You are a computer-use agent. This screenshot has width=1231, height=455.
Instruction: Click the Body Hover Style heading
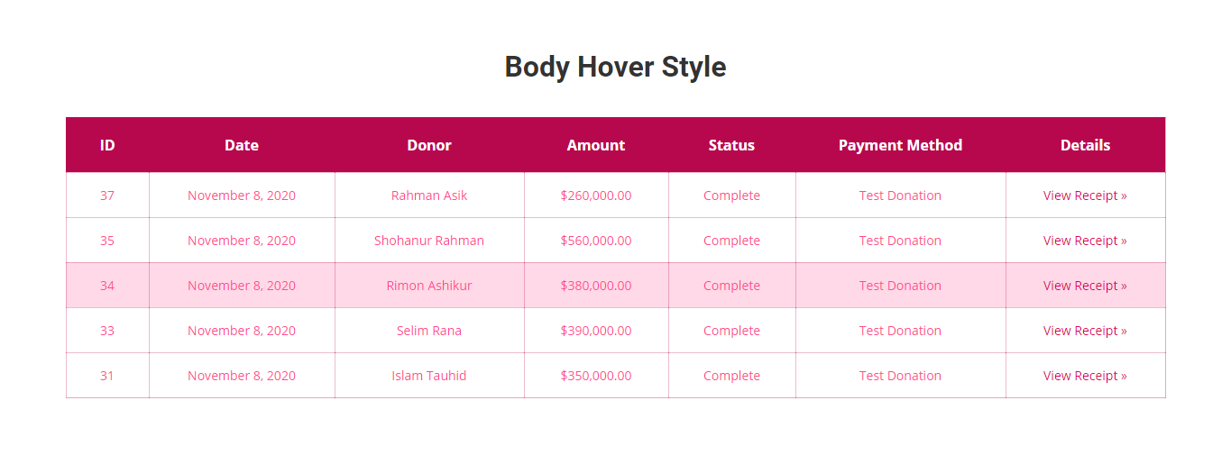(x=615, y=67)
